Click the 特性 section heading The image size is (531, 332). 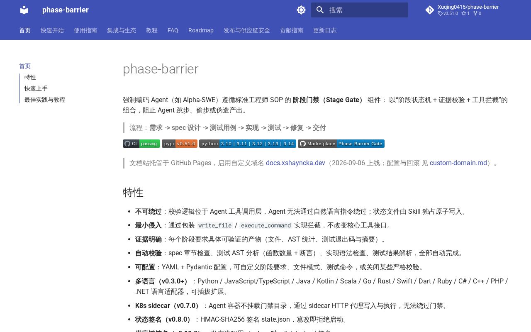tap(133, 192)
